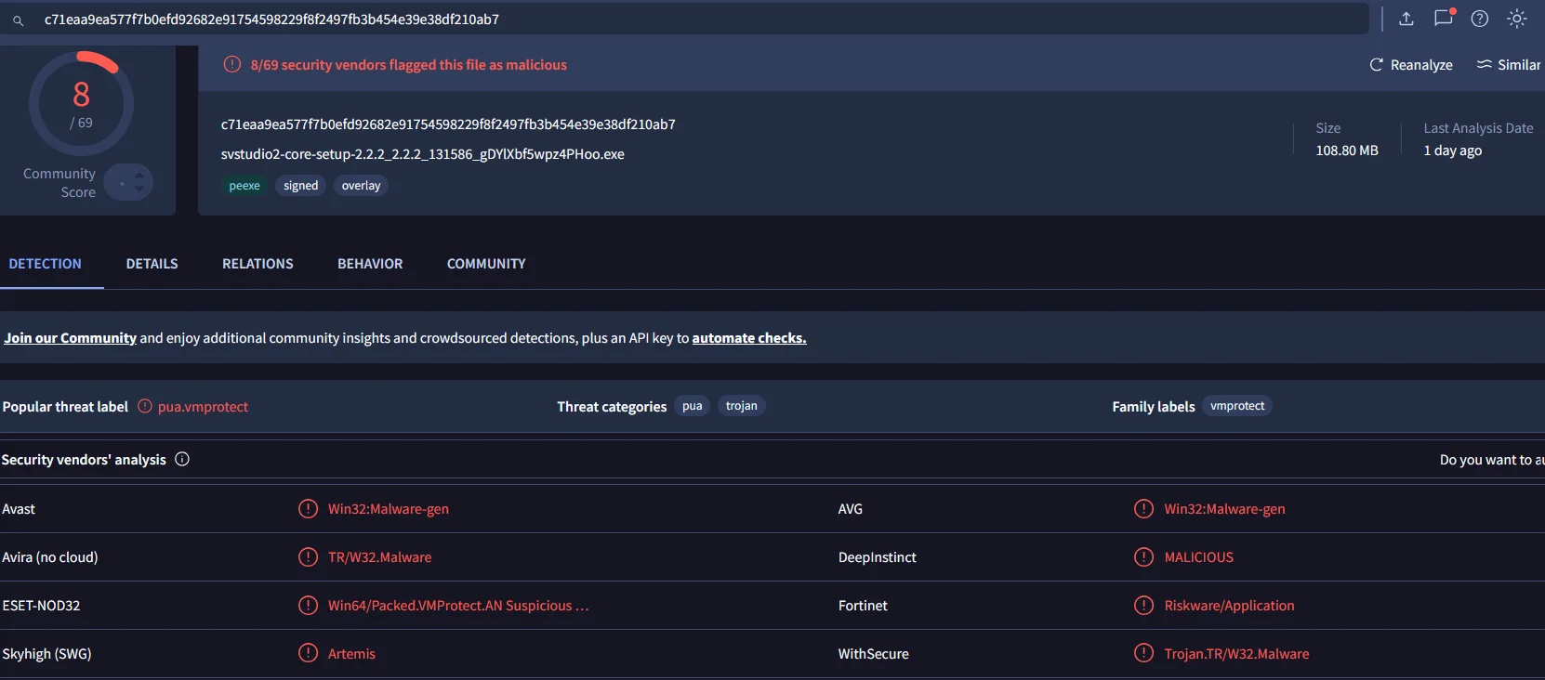Click the Reanalyze refresh icon
Viewport: 1545px width, 680px height.
pyautogui.click(x=1377, y=65)
